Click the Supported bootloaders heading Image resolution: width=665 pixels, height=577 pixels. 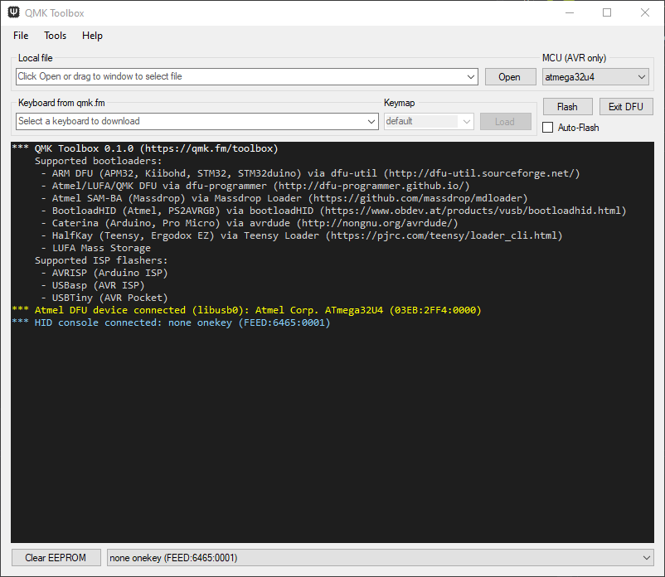99,161
